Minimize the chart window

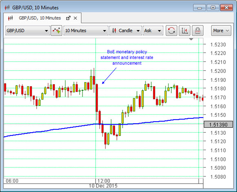coord(199,8)
